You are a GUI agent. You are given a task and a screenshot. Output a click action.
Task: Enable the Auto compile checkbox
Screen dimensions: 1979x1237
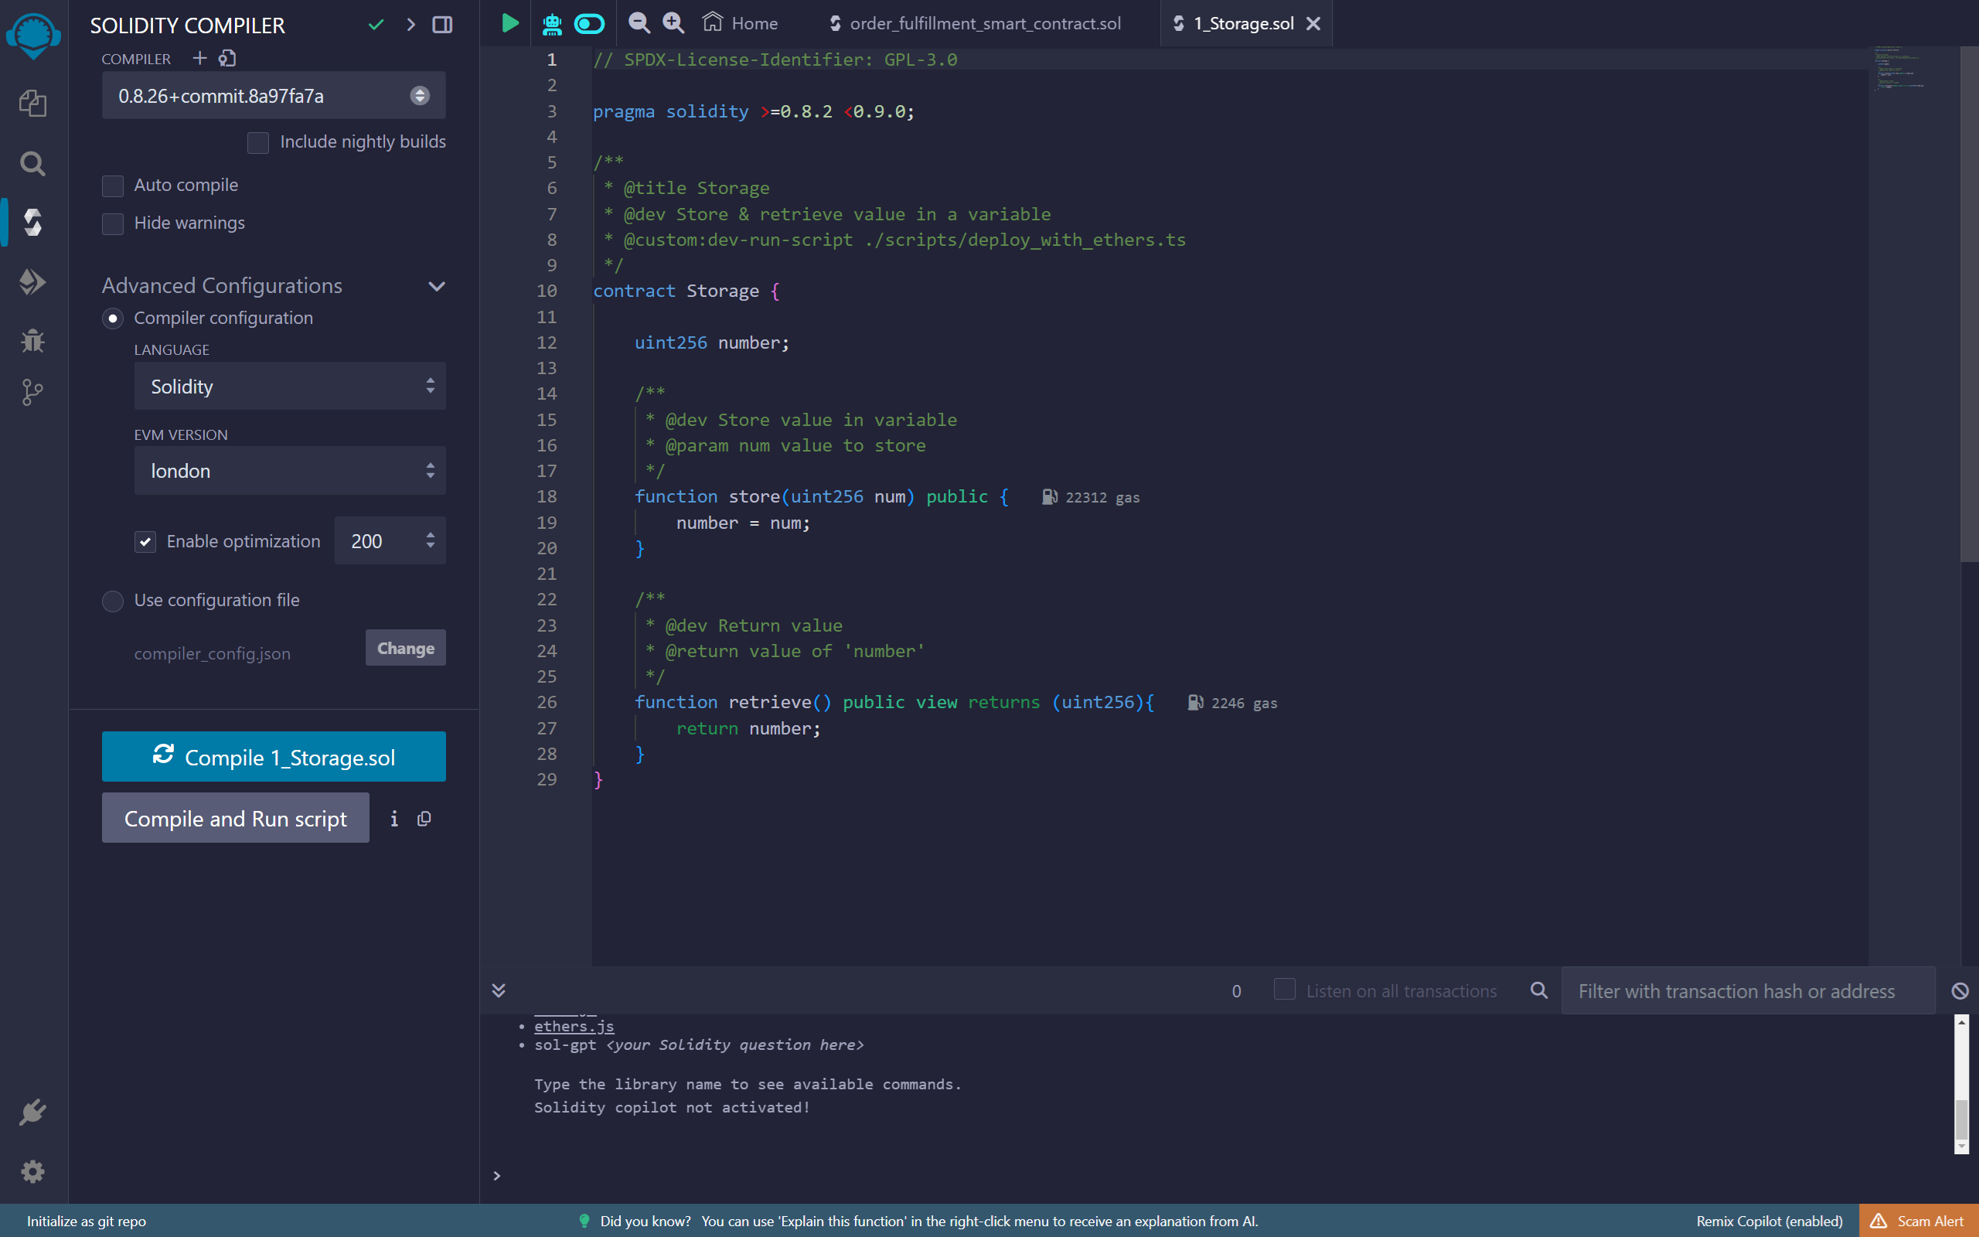113,186
